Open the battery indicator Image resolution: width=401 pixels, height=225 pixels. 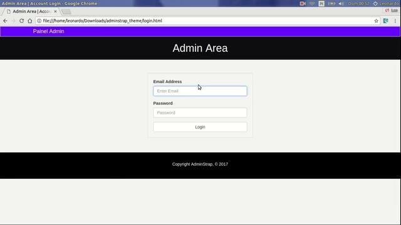(331, 4)
